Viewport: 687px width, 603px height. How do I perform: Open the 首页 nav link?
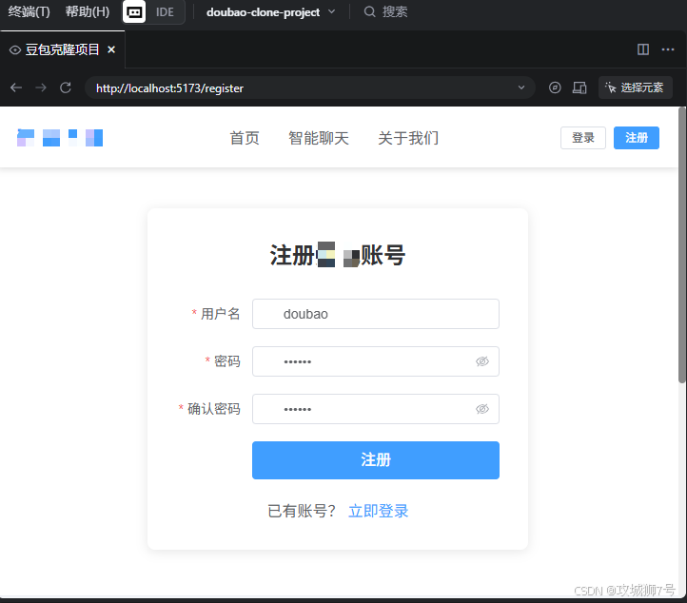[x=245, y=138]
